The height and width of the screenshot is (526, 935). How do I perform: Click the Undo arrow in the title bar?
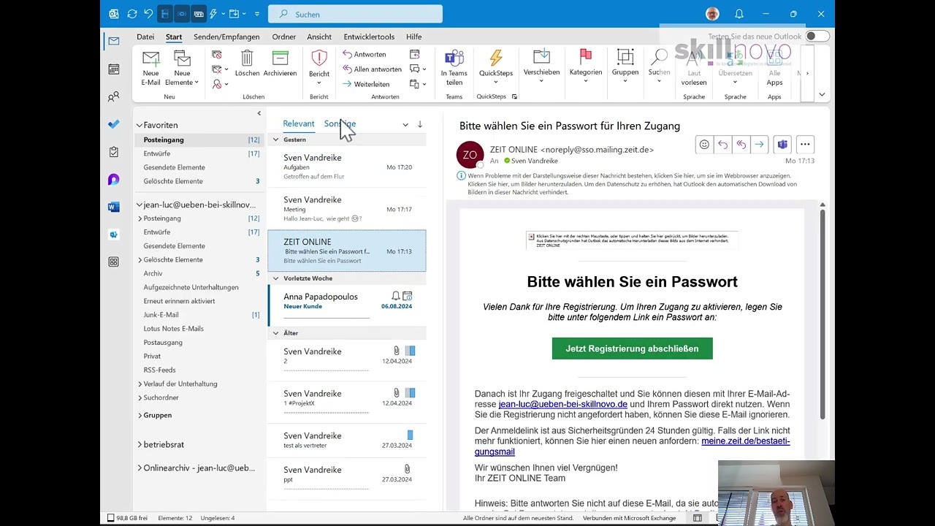click(148, 14)
